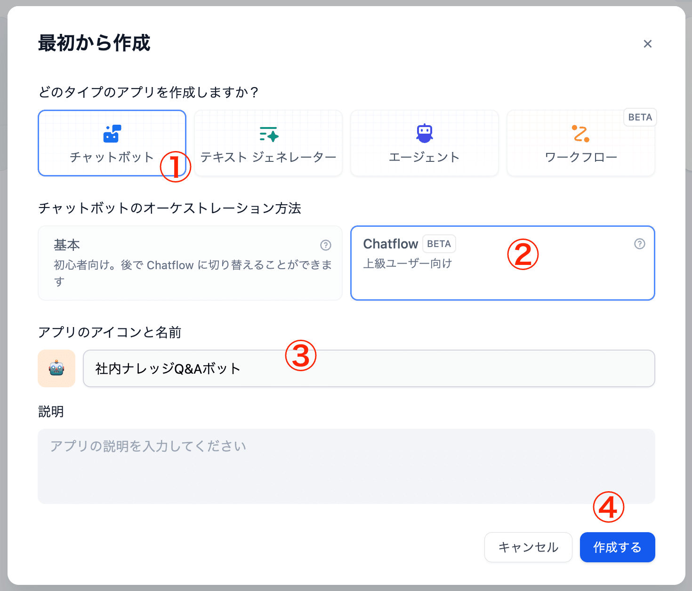692x591 pixels.
Task: Click the アプリのアイコンと名前 label
Action: coord(110,333)
